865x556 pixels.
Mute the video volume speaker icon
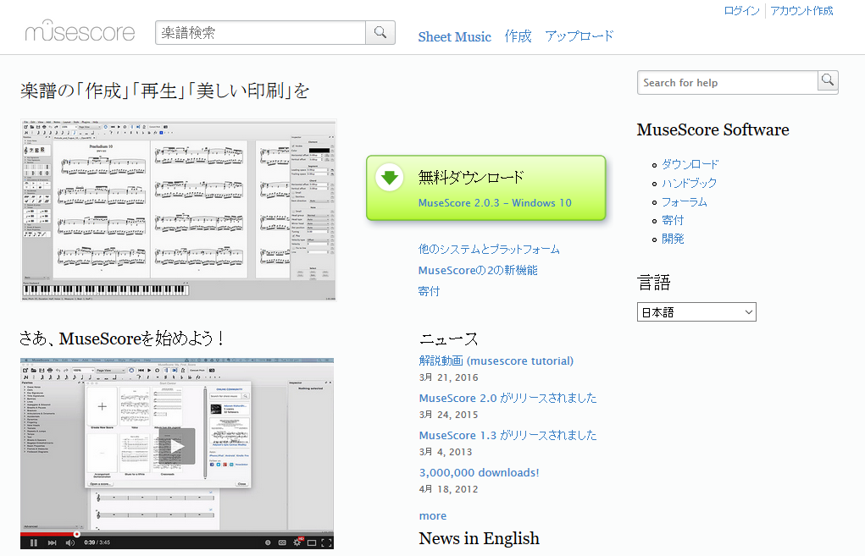70,542
